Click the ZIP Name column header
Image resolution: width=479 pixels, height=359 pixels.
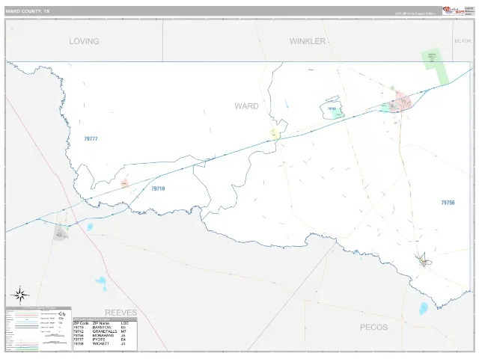[101, 323]
